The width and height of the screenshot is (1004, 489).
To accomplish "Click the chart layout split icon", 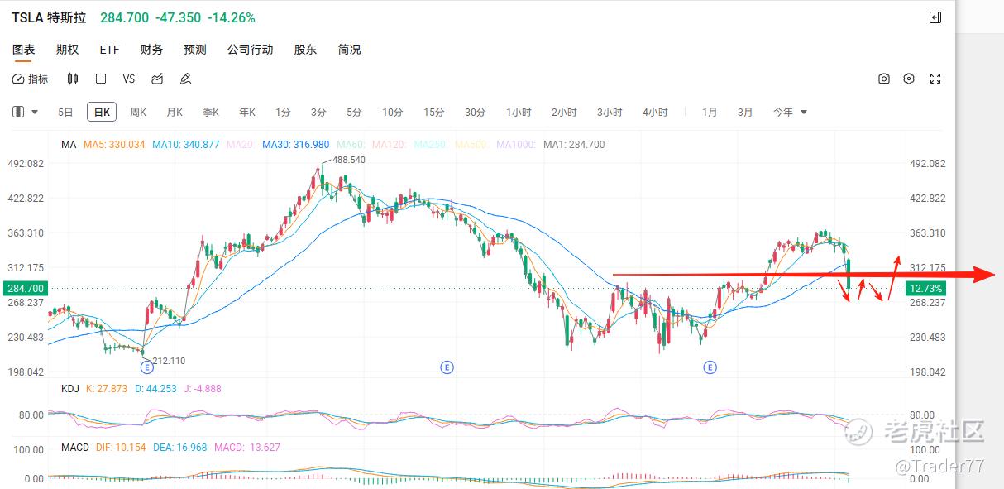I will pos(18,112).
